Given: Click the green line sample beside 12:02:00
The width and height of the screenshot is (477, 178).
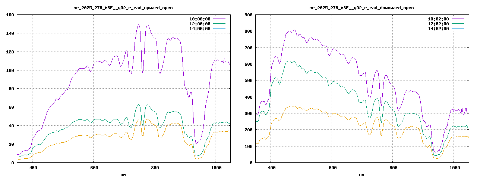Looking at the screenshot, I should point(458,24).
